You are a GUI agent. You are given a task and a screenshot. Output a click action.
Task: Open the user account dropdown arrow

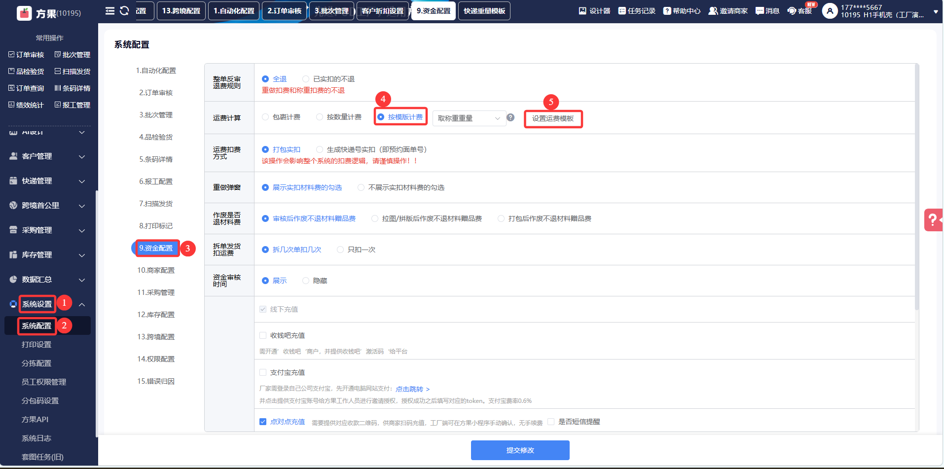[x=936, y=12]
